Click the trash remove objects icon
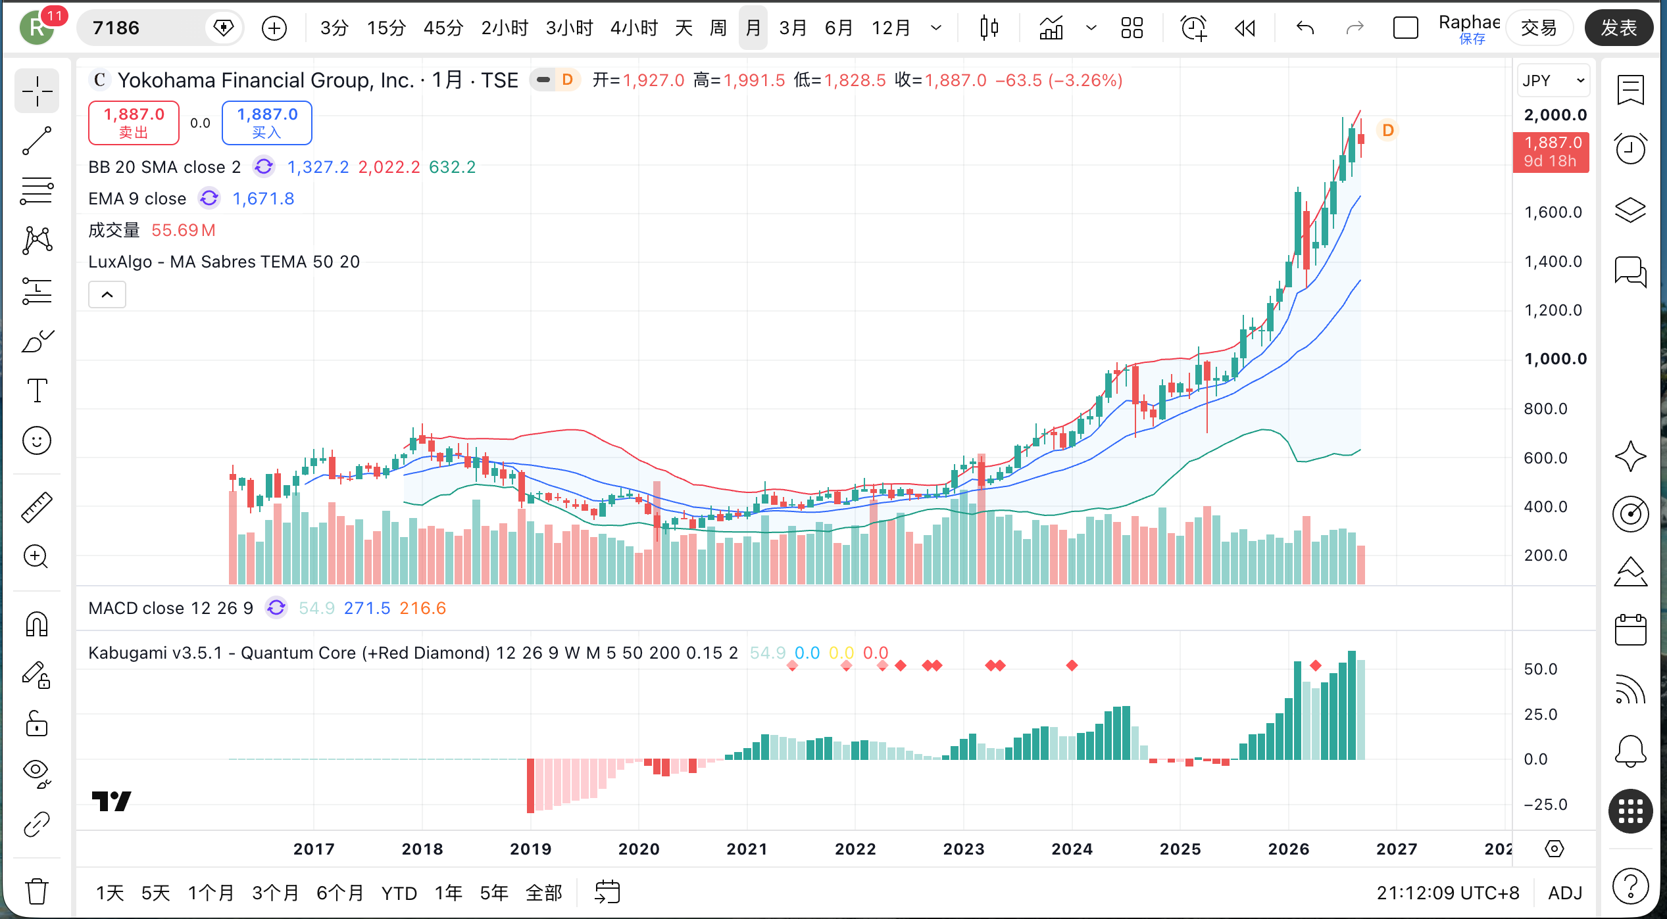This screenshot has width=1667, height=919. pos(37,891)
